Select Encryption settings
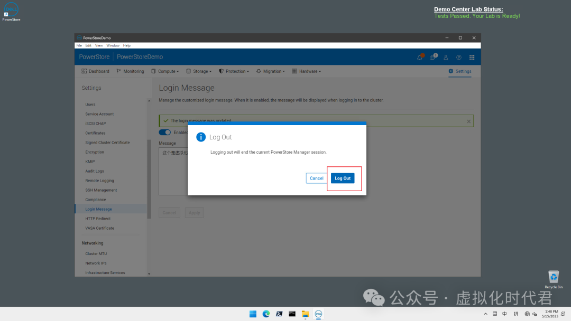This screenshot has width=571, height=321. [x=95, y=152]
